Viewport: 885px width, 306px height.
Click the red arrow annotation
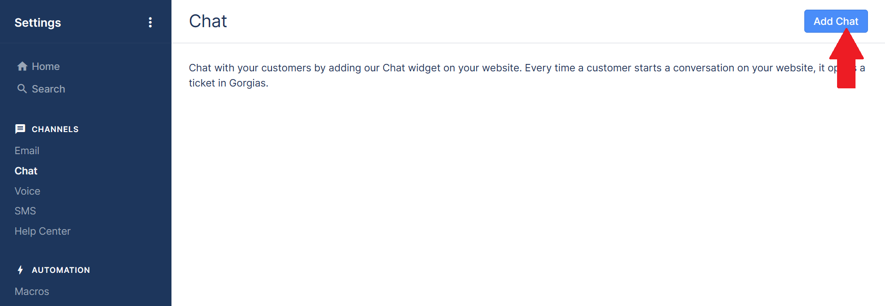point(846,58)
